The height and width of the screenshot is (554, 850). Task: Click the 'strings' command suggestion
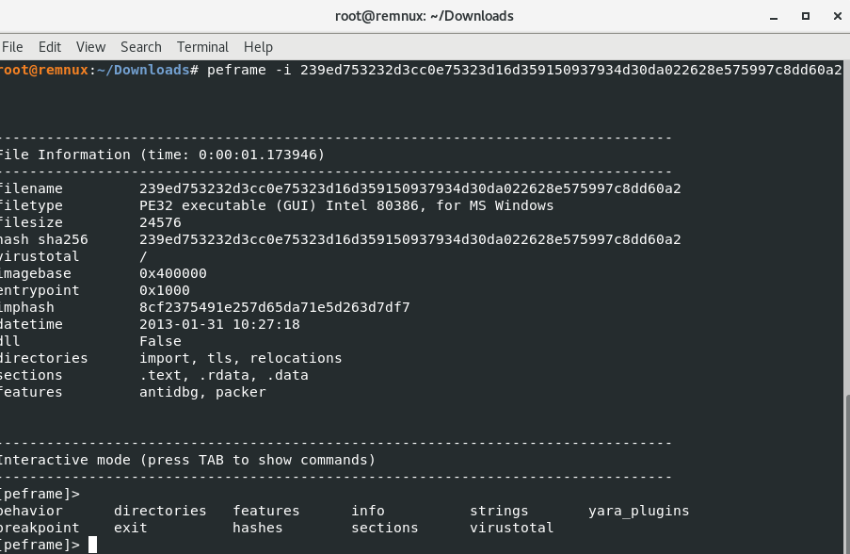click(x=499, y=511)
